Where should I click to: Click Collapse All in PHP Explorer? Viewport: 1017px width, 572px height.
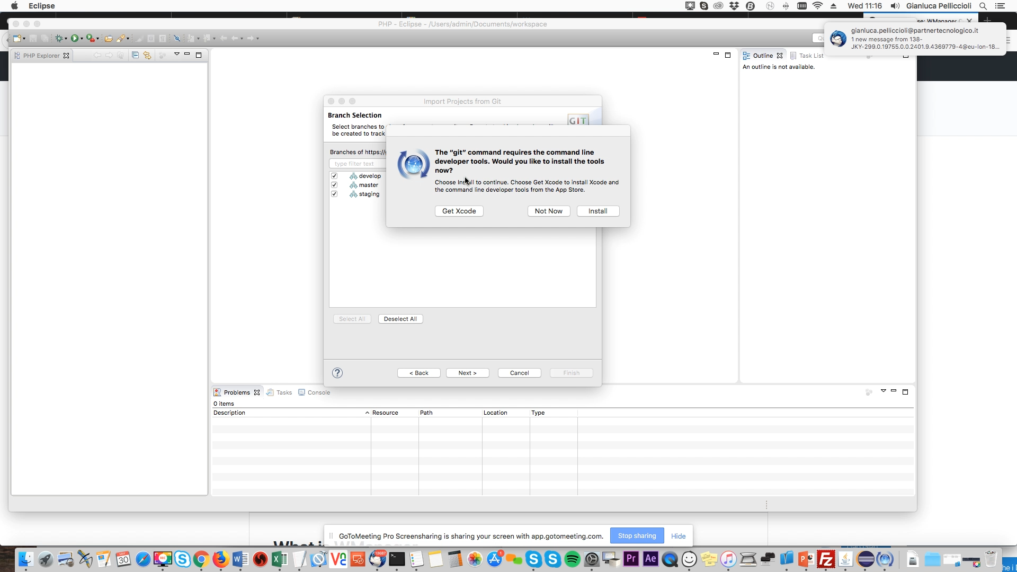coord(135,55)
